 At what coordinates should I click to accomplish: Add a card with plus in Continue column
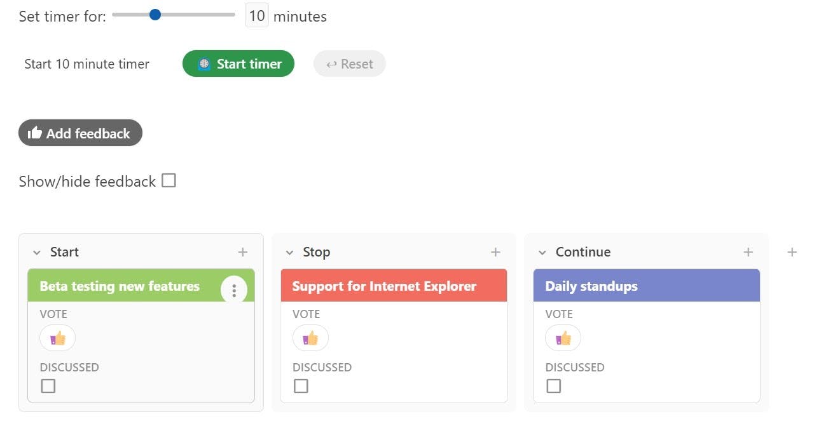(x=749, y=252)
